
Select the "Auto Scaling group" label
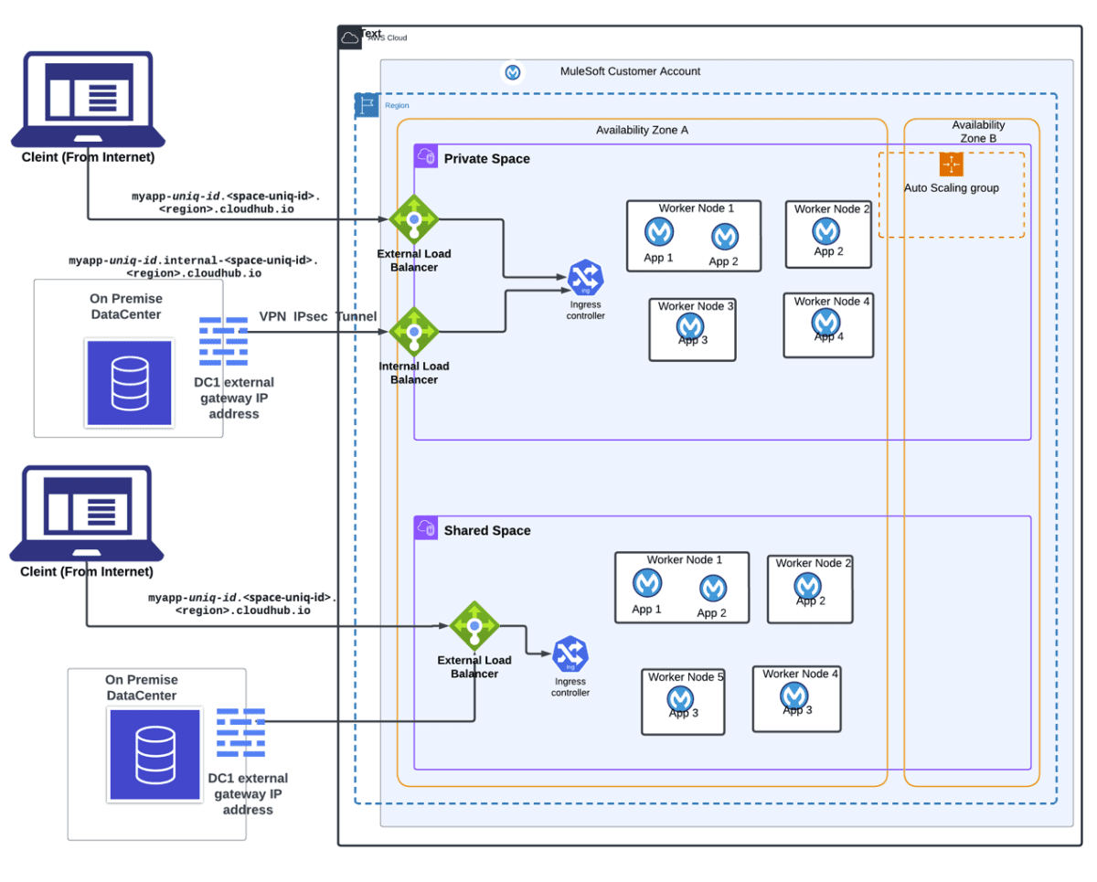tap(952, 188)
